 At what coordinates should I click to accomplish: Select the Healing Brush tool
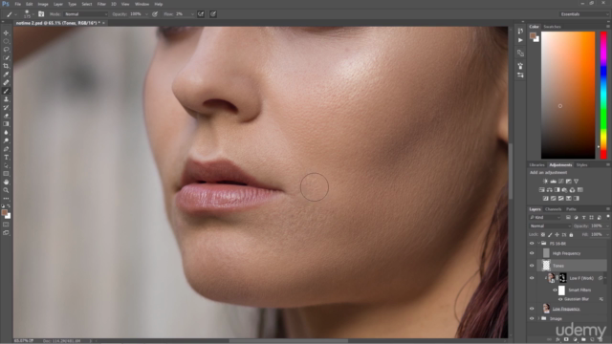[6, 82]
